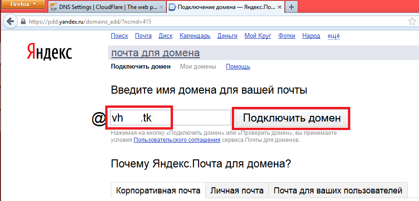The image size is (419, 201).
Task: Click the padlock site security icon
Action: point(22,22)
